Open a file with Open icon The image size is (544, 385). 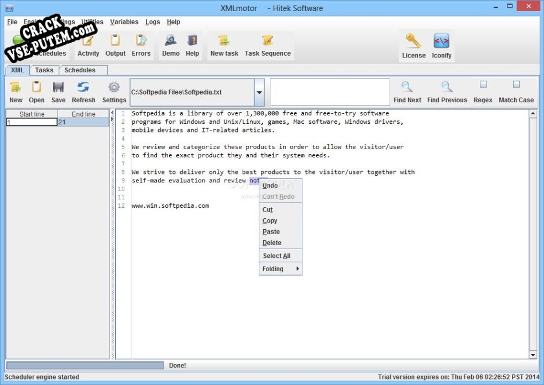click(x=36, y=92)
